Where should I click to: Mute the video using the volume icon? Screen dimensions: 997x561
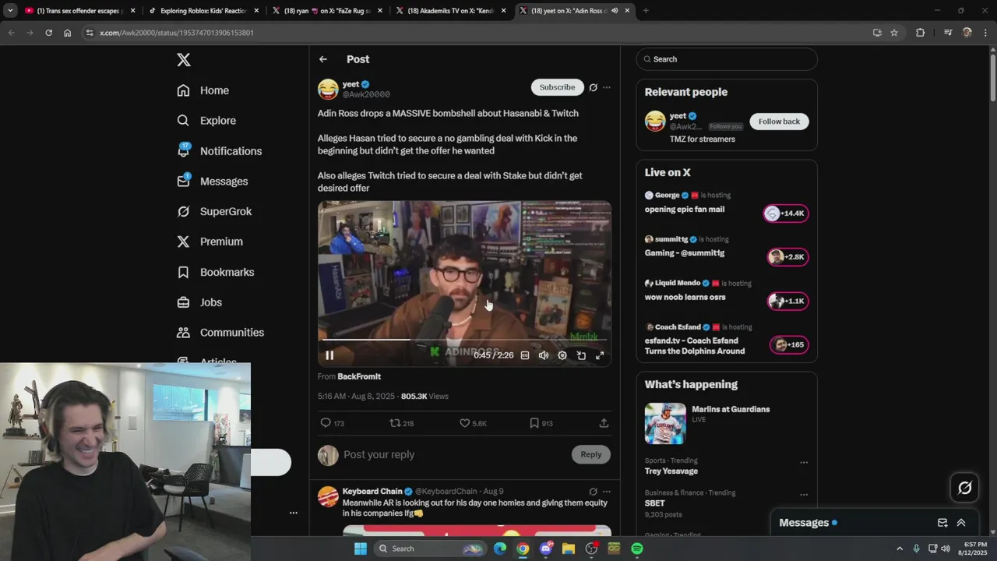click(544, 355)
